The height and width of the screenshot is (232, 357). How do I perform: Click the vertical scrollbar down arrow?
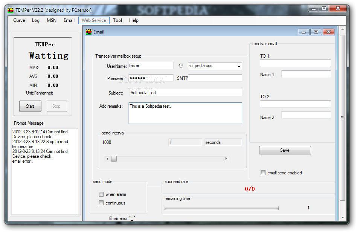coord(342,218)
